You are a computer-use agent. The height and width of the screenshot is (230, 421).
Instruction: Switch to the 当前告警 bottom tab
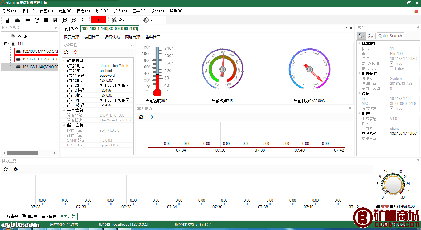pos(49,216)
